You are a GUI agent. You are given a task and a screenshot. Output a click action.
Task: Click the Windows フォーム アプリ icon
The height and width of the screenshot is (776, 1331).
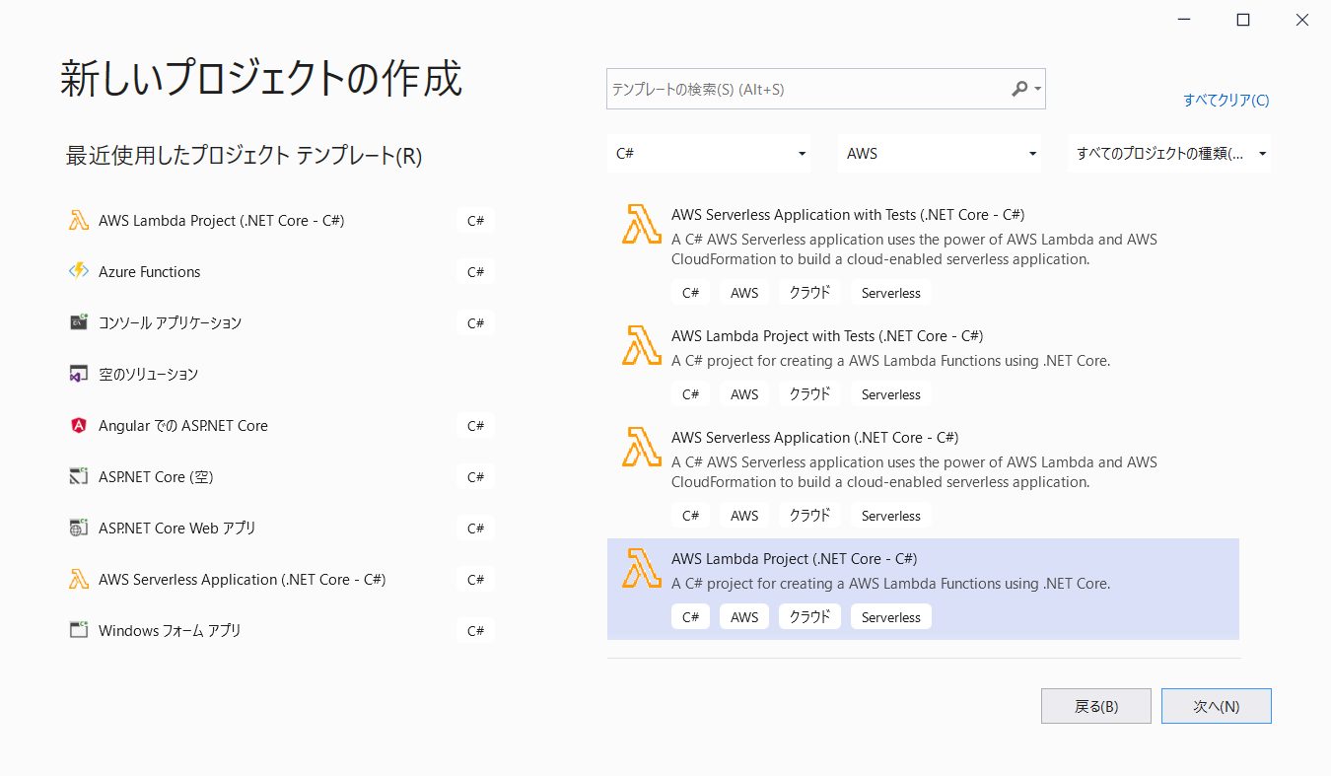point(79,631)
